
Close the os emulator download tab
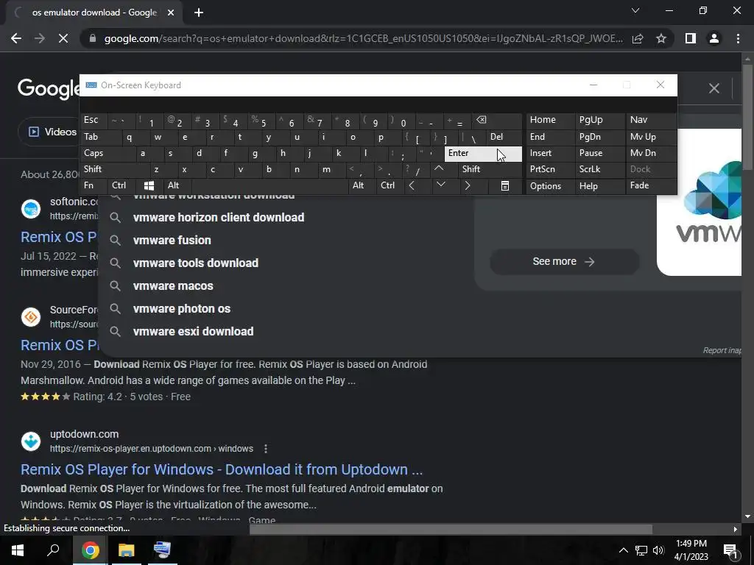171,13
